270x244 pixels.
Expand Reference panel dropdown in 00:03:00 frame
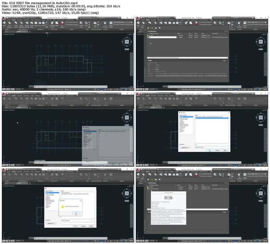pos(175,105)
